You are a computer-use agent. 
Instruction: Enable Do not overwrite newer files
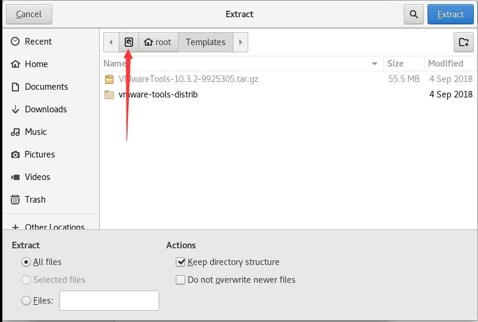[181, 280]
